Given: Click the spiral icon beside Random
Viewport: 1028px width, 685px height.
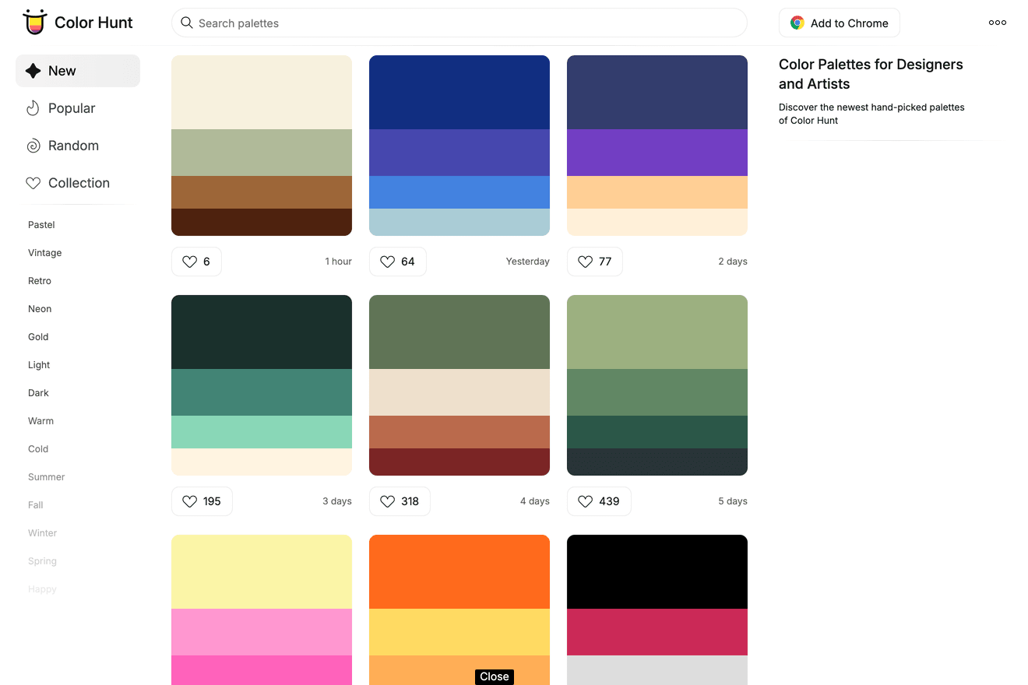Looking at the screenshot, I should (33, 146).
